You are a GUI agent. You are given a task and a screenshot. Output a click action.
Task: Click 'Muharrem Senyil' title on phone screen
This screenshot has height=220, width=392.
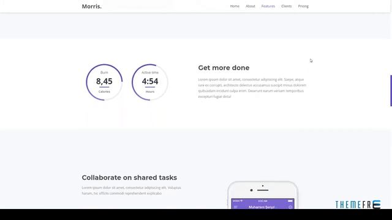click(262, 207)
